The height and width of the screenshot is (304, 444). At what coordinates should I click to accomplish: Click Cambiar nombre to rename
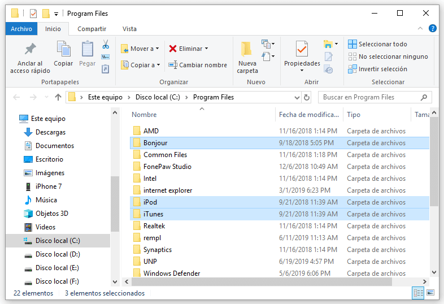[198, 65]
